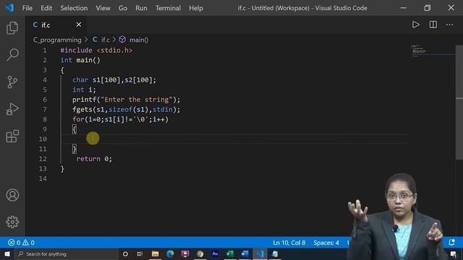Click the VS Code logo icon in title bar
The width and height of the screenshot is (463, 260).
tap(9, 8)
